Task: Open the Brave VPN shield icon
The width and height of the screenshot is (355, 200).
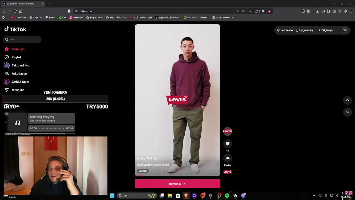Action: [345, 11]
